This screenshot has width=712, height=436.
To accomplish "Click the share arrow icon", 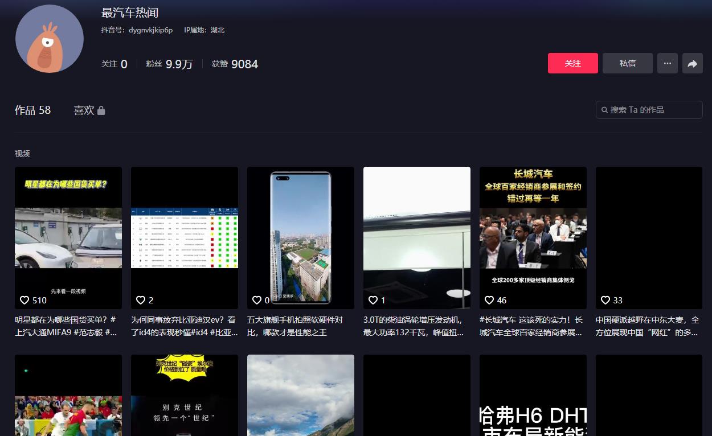I will 693,63.
